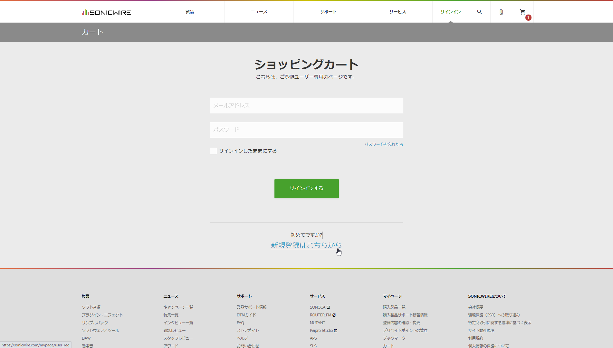Open footer link 特定商取引に関する法律に基づく表示
The width and height of the screenshot is (613, 348).
[500, 323]
